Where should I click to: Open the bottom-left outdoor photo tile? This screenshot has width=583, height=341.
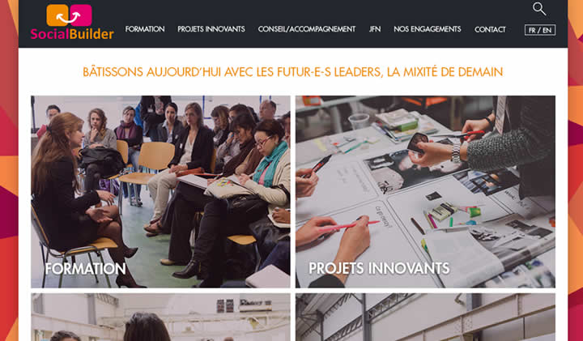[160, 318]
